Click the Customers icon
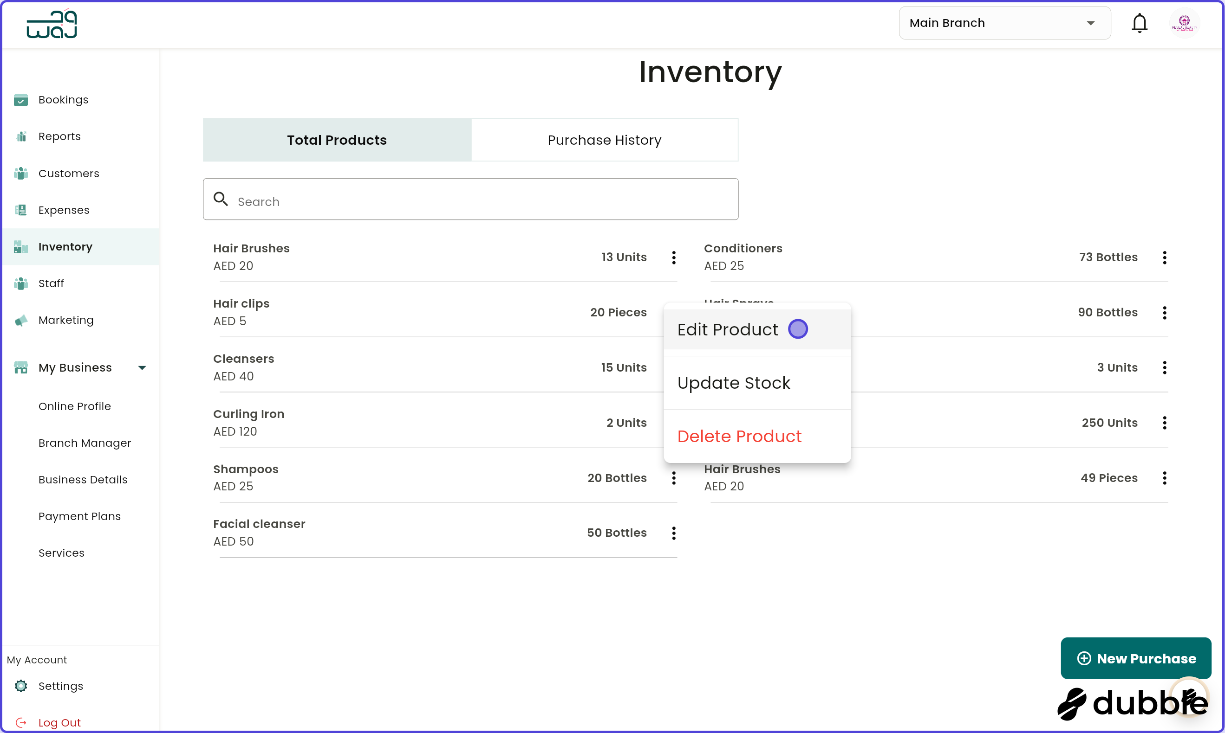 coord(21,174)
